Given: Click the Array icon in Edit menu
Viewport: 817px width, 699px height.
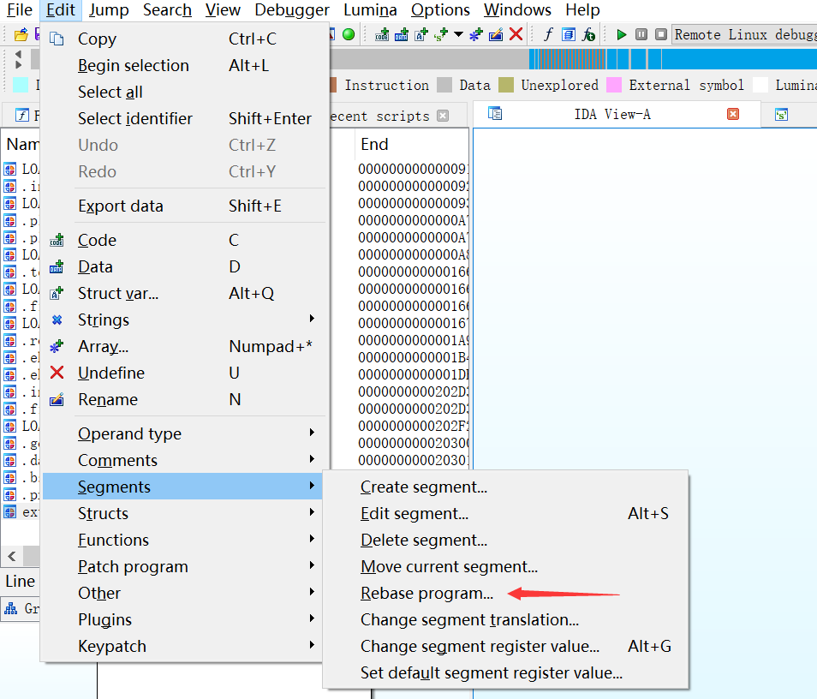Looking at the screenshot, I should 57,346.
